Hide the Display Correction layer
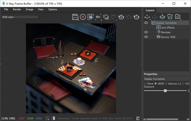191x121 pixels. click(146, 23)
